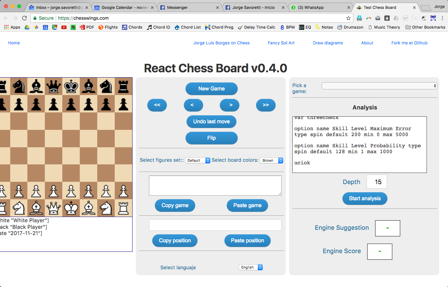This screenshot has width=448, height=287.
Task: Click the bookmark star icon in address bar
Action: 348,18
